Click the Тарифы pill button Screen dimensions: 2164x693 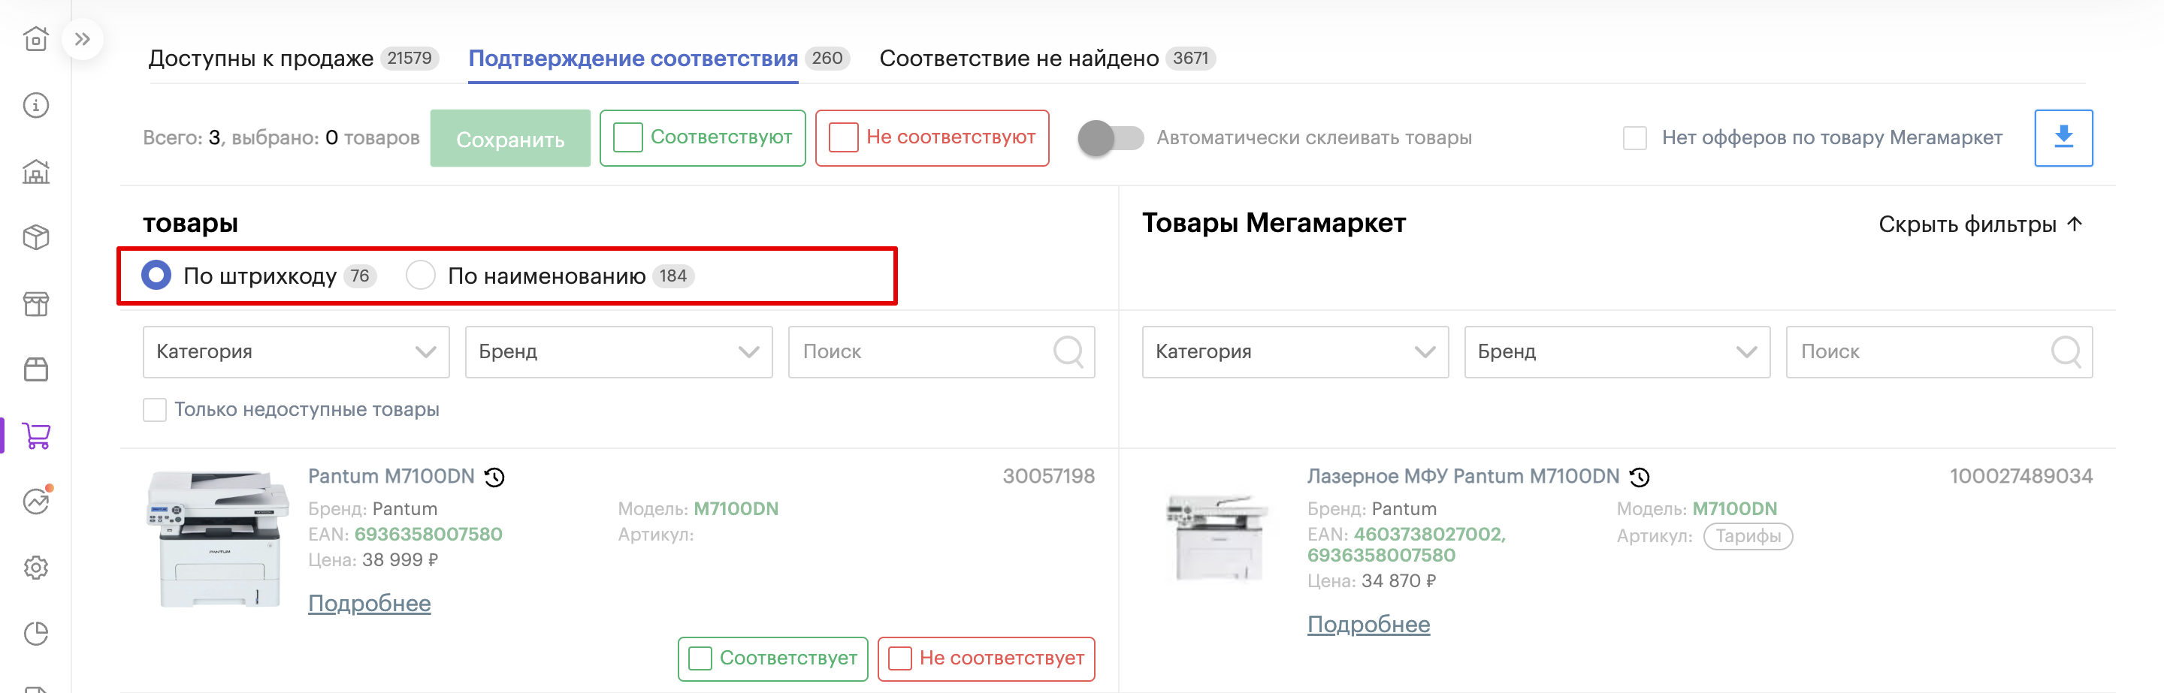[1747, 535]
